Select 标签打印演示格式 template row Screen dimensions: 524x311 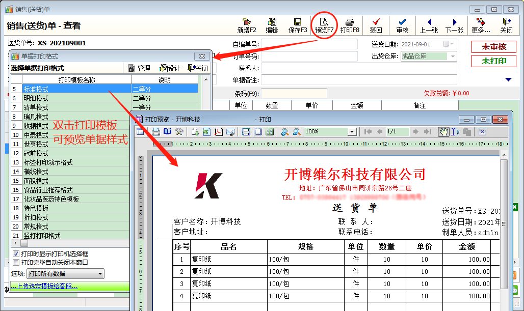(x=70, y=162)
